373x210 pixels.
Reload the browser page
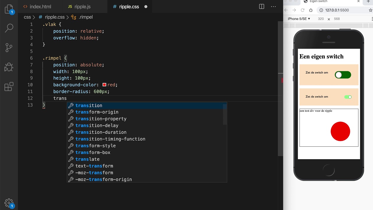[x=302, y=10]
